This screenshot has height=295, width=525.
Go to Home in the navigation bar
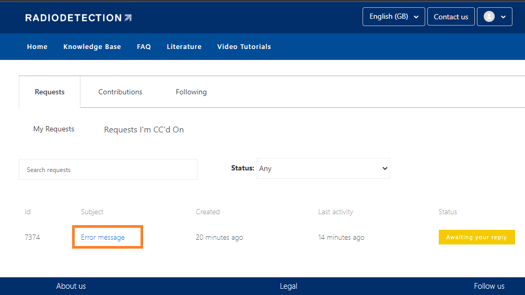tap(37, 47)
